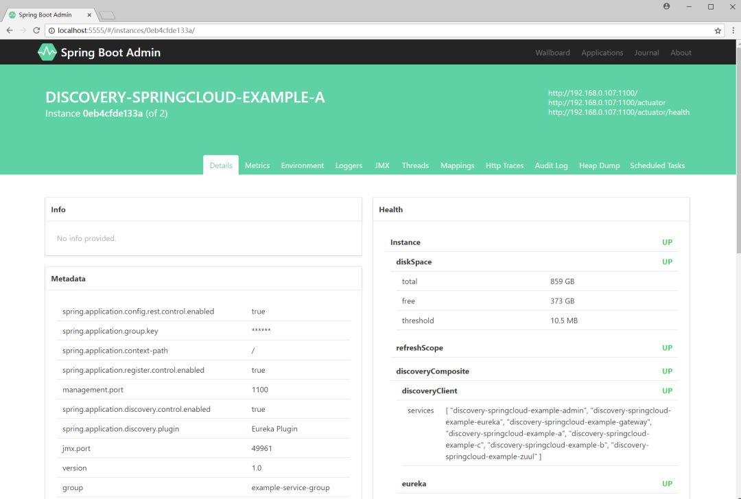
Task: Click the Health panel header
Action: 531,209
